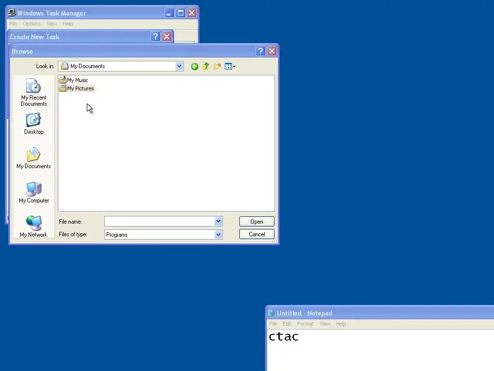Viewport: 494px width, 371px height.
Task: Click the Notepad title bar icon
Action: tap(271, 313)
